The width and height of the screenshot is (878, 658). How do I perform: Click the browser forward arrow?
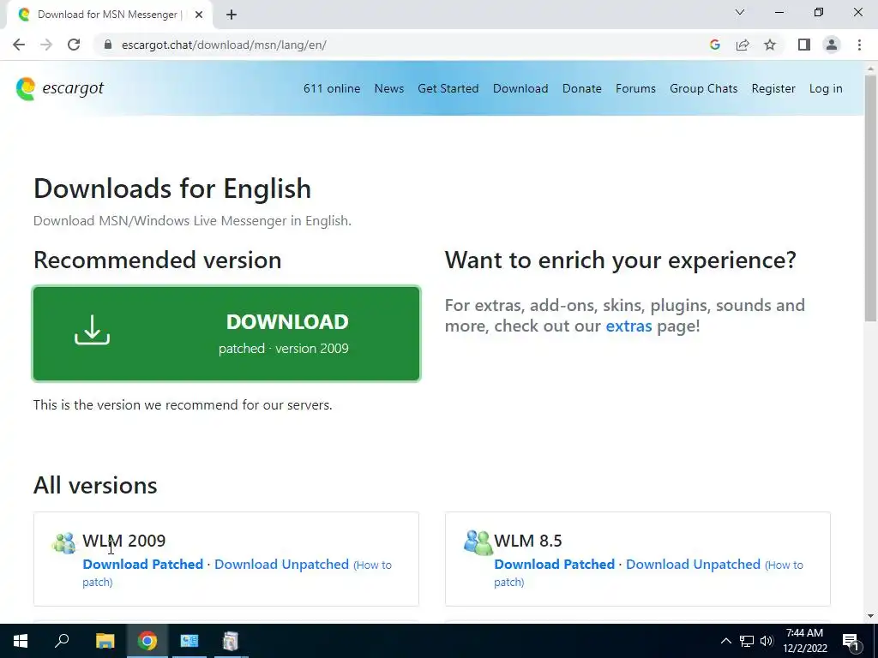pos(46,45)
